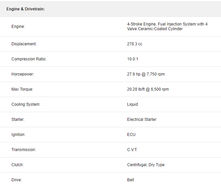221x187 pixels.
Task: Click the Displacement label
Action: coord(24,44)
